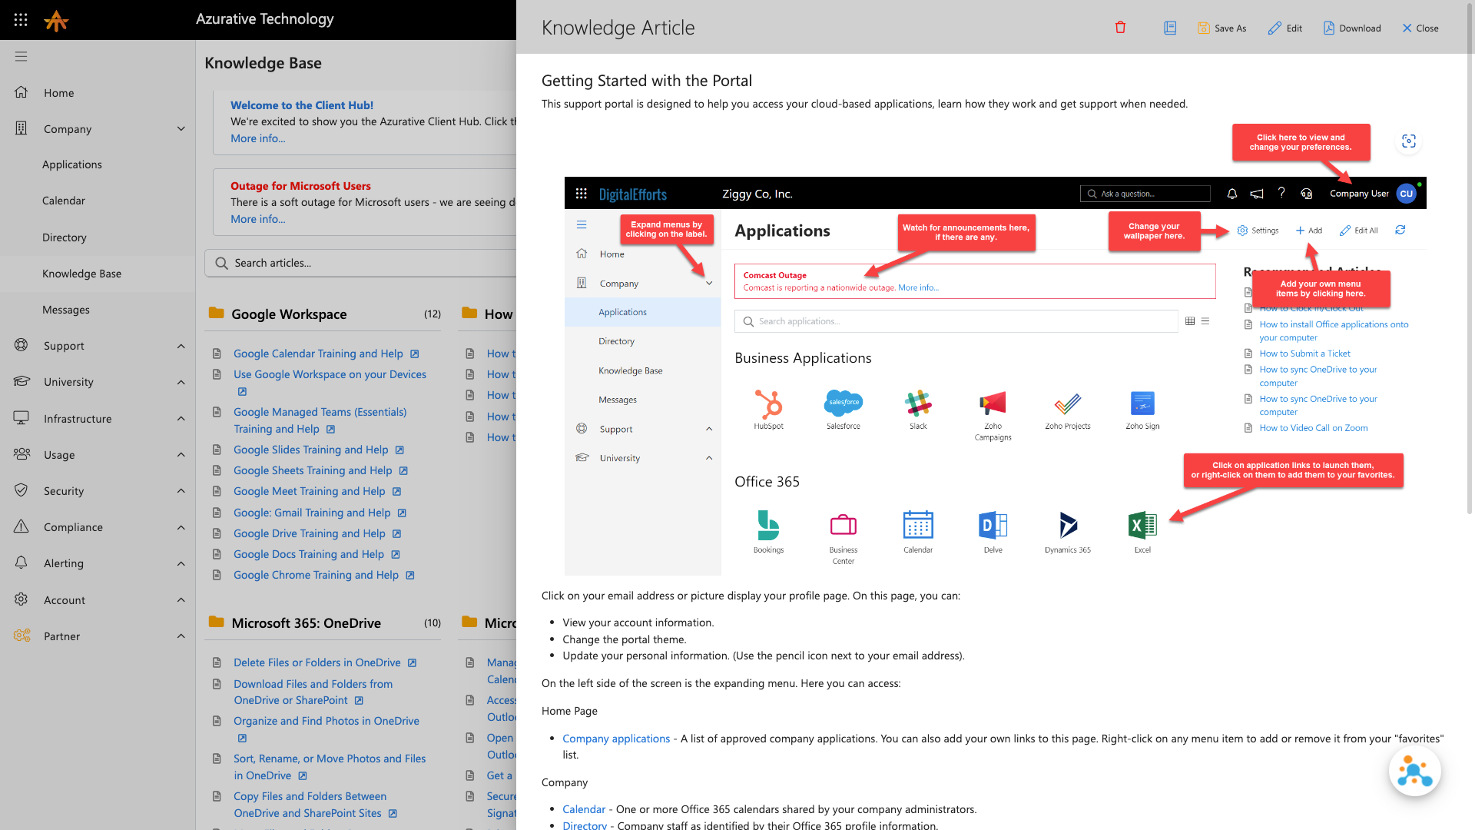The width and height of the screenshot is (1475, 830).
Task: Click the Edit button in article header
Action: coord(1285,28)
